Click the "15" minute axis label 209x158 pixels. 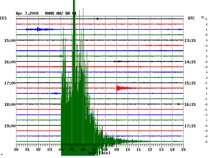pyautogui.click(x=183, y=150)
